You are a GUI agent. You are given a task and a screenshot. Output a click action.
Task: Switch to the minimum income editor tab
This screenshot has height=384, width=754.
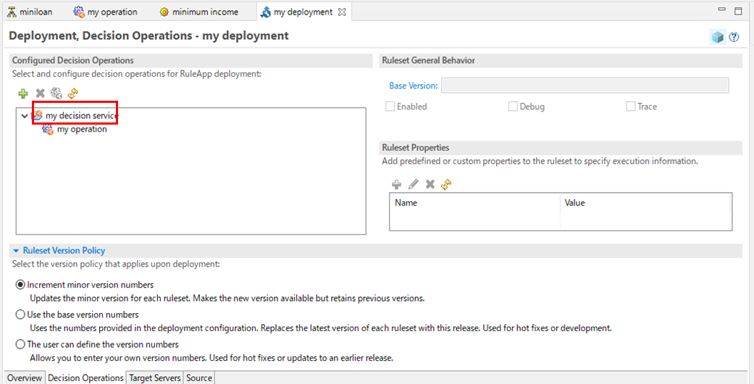pos(199,12)
